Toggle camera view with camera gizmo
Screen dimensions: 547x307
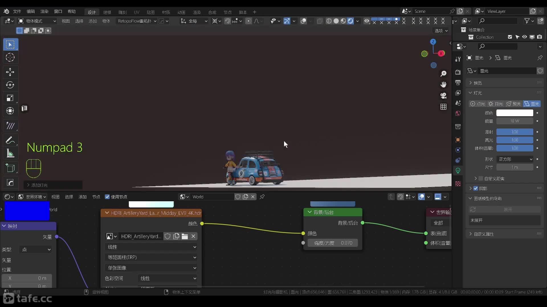click(x=443, y=96)
